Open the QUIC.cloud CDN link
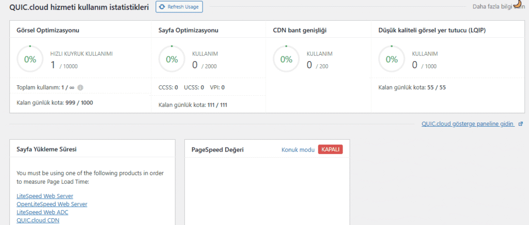Image resolution: width=529 pixels, height=225 pixels. (38, 220)
